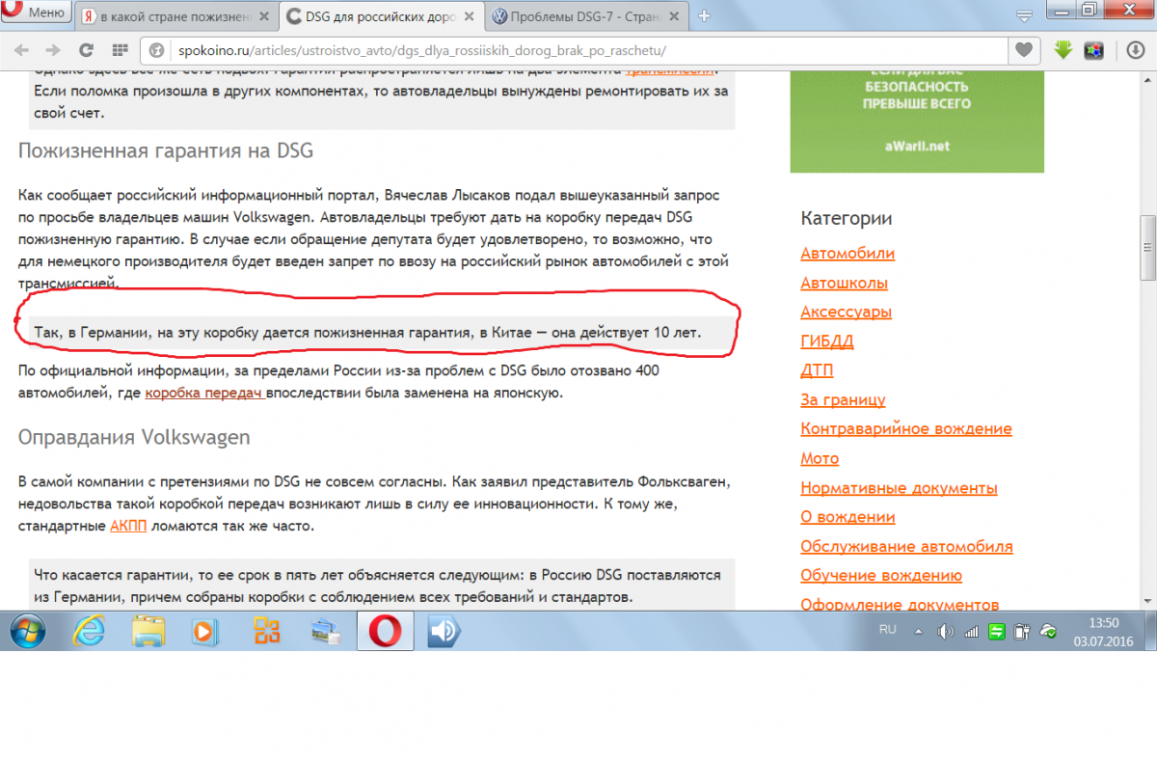1157x763 pixels.
Task: Follow the коробка передач link
Action: pyautogui.click(x=204, y=394)
